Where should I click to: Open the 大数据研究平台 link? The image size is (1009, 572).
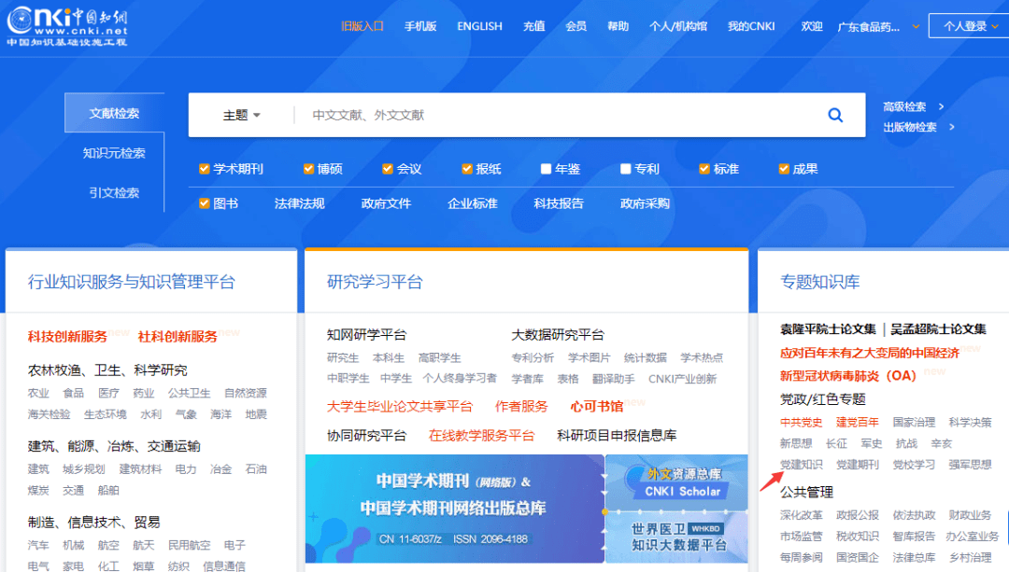pyautogui.click(x=558, y=335)
